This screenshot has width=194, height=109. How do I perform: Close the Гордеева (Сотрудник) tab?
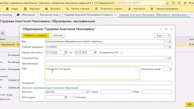click(x=115, y=15)
